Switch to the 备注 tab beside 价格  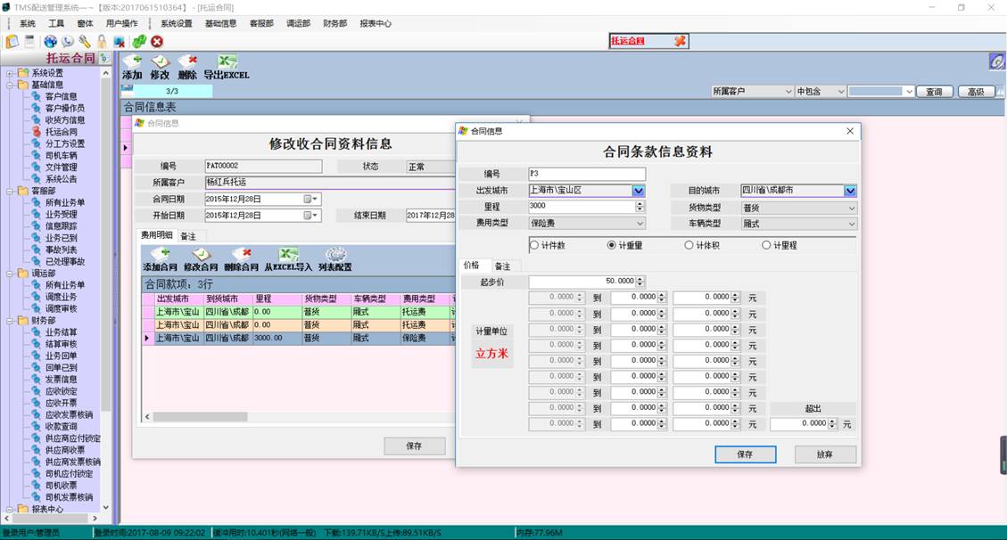click(503, 266)
